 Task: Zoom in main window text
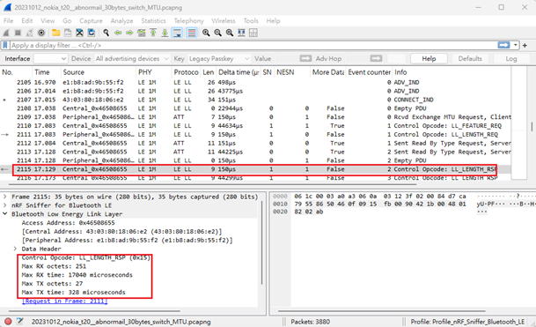click(x=206, y=33)
